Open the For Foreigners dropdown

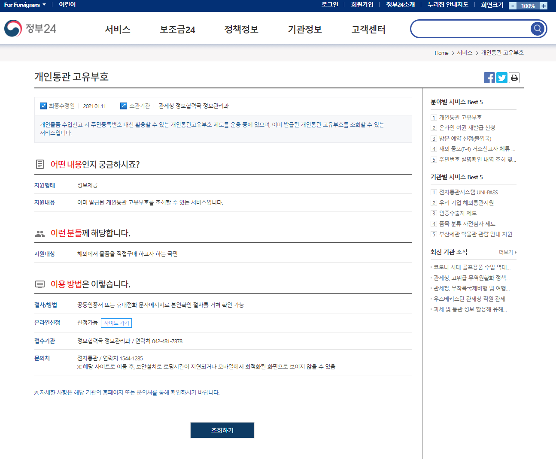[25, 5]
